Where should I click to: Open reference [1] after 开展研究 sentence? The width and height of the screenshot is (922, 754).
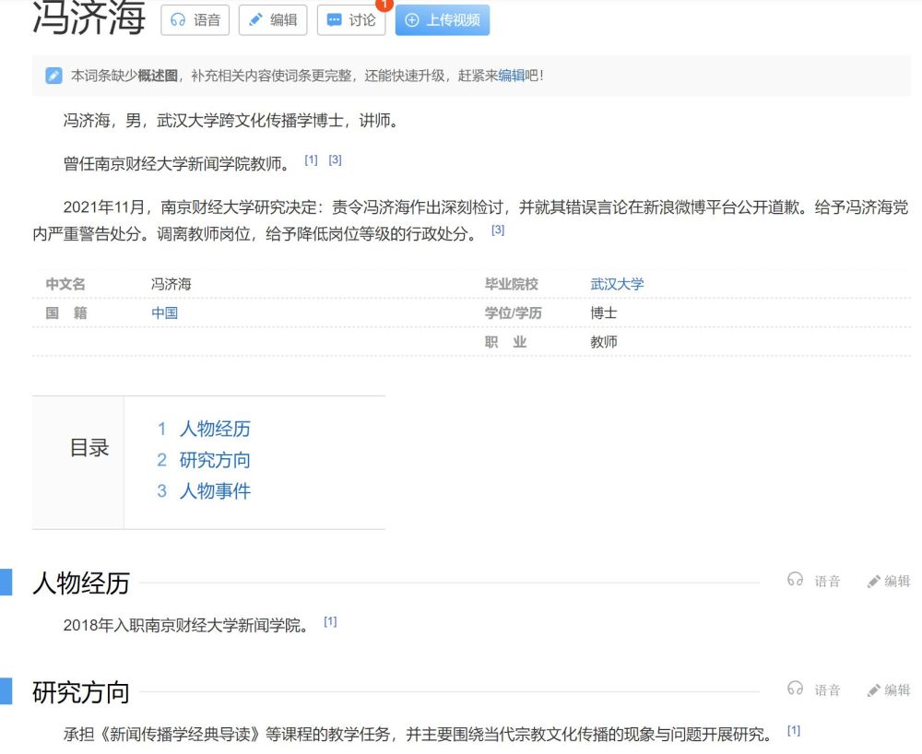pyautogui.click(x=794, y=730)
